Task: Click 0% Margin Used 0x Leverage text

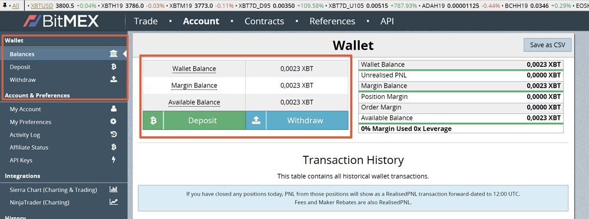Action: [406, 129]
